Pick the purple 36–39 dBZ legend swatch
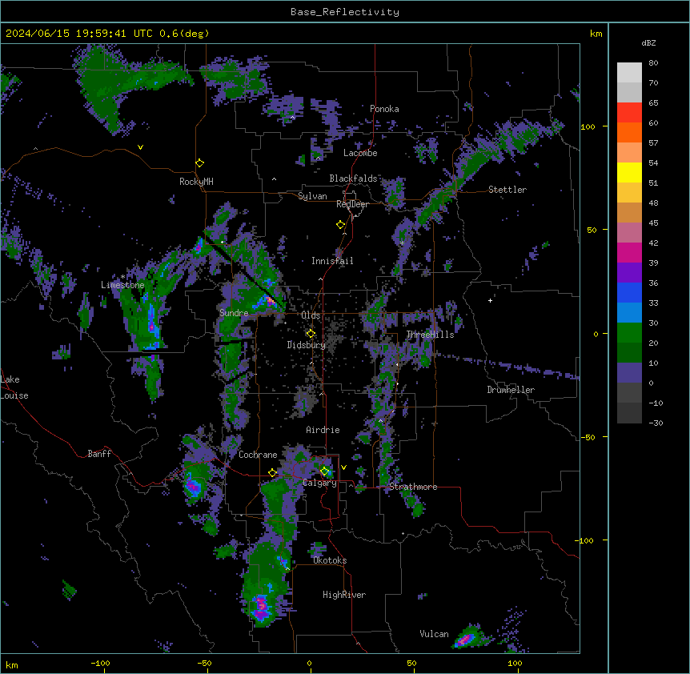 tap(629, 273)
